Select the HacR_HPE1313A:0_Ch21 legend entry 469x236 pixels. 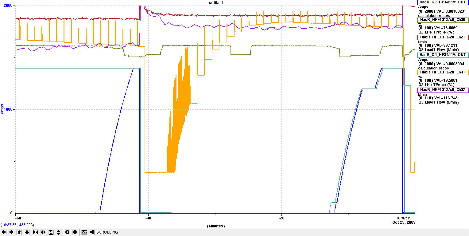[x=443, y=37]
